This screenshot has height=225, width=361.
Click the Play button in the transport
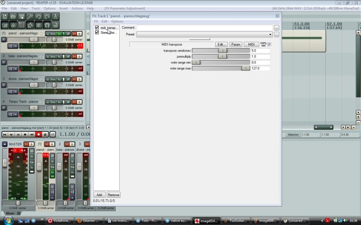pos(11,135)
